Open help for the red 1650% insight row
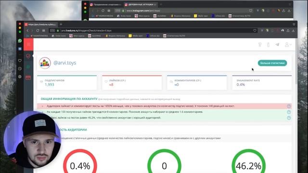This screenshot has width=308, height=173. coord(289,106)
